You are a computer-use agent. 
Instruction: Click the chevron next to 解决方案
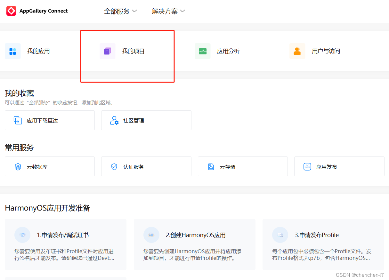(x=182, y=11)
